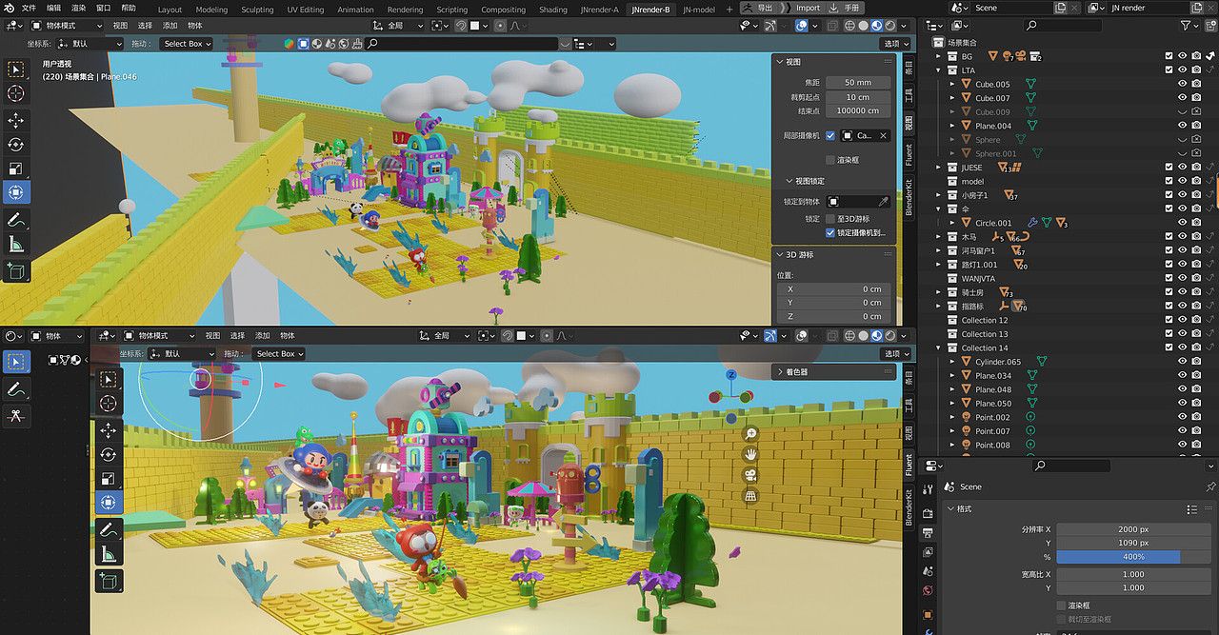Click the 手册 manual button
This screenshot has width=1219, height=635.
845,8
